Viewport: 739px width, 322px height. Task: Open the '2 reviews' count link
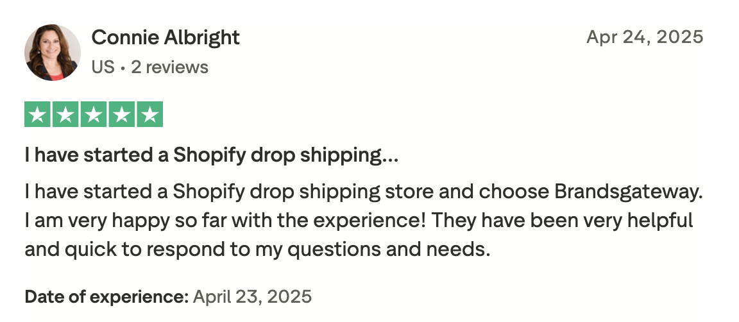pyautogui.click(x=169, y=67)
